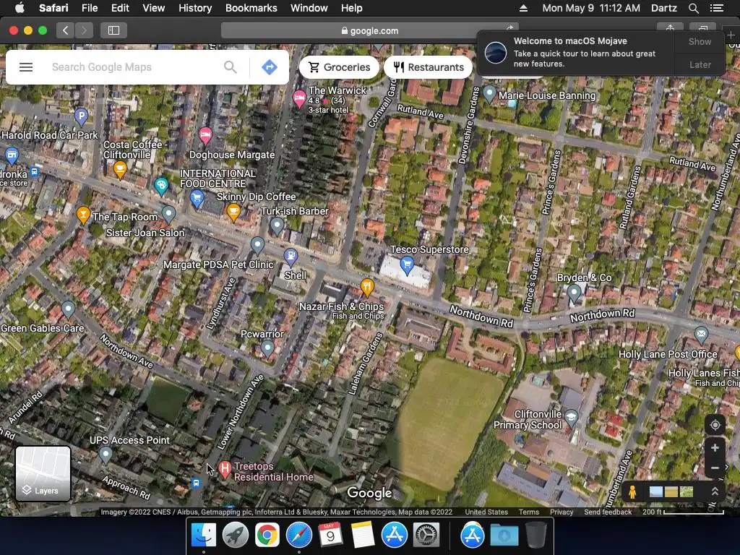740x555 pixels.
Task: Select the Shell gas station pin
Action: coord(291,257)
